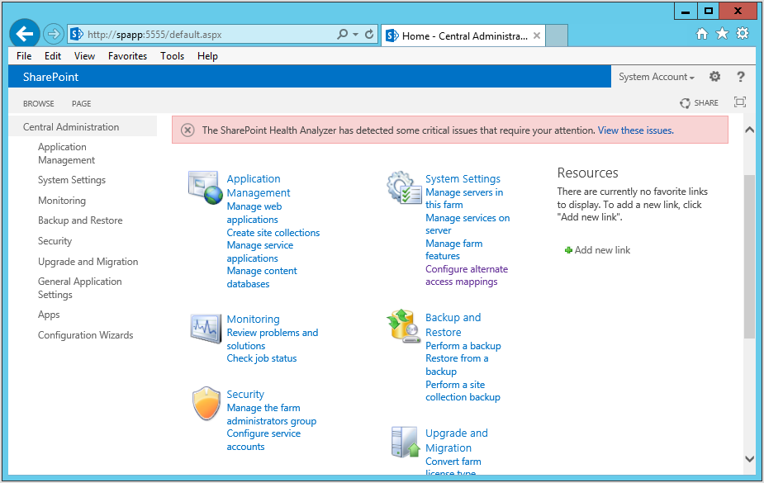The image size is (764, 483).
Task: Open Favorites star icon in browser
Action: (x=722, y=34)
